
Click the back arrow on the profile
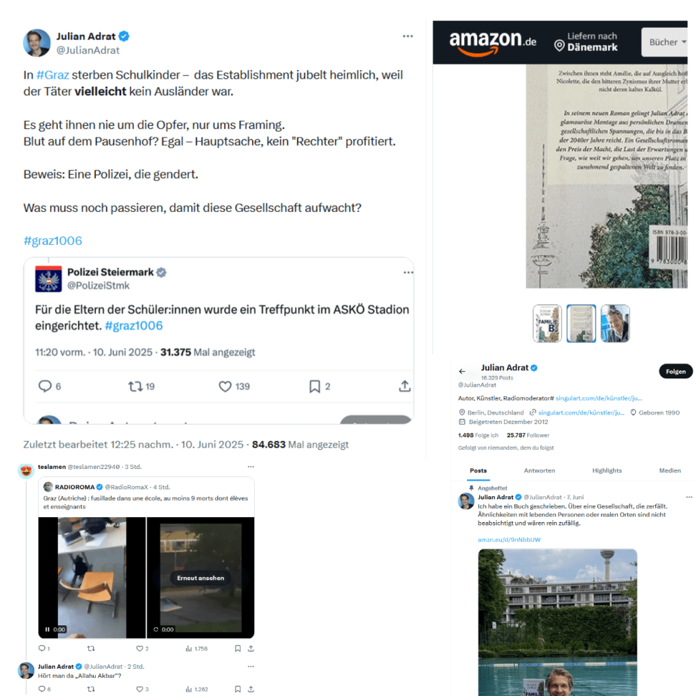(462, 371)
